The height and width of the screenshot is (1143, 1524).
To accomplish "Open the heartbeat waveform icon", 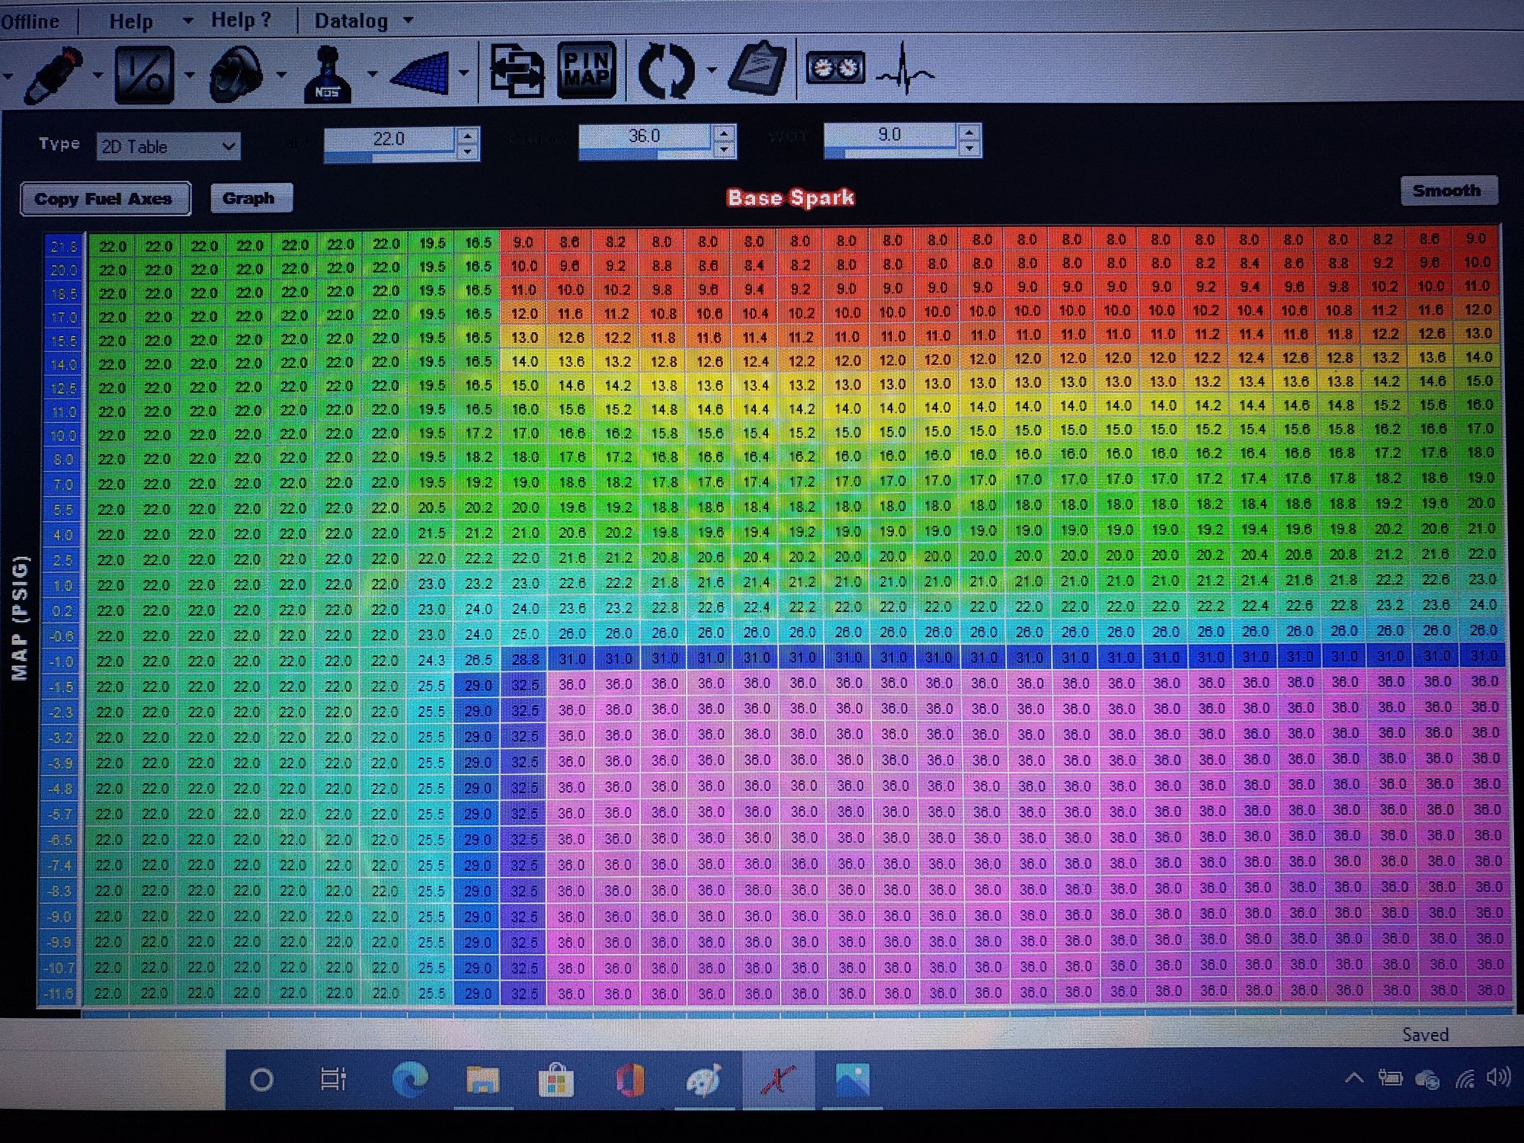I will (x=906, y=70).
